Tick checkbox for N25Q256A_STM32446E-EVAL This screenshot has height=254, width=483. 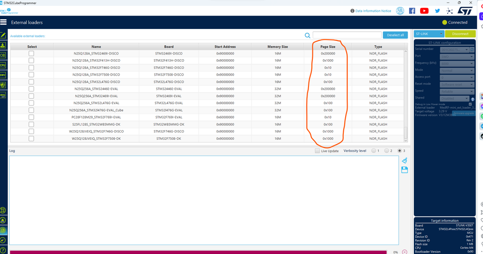pyautogui.click(x=31, y=89)
